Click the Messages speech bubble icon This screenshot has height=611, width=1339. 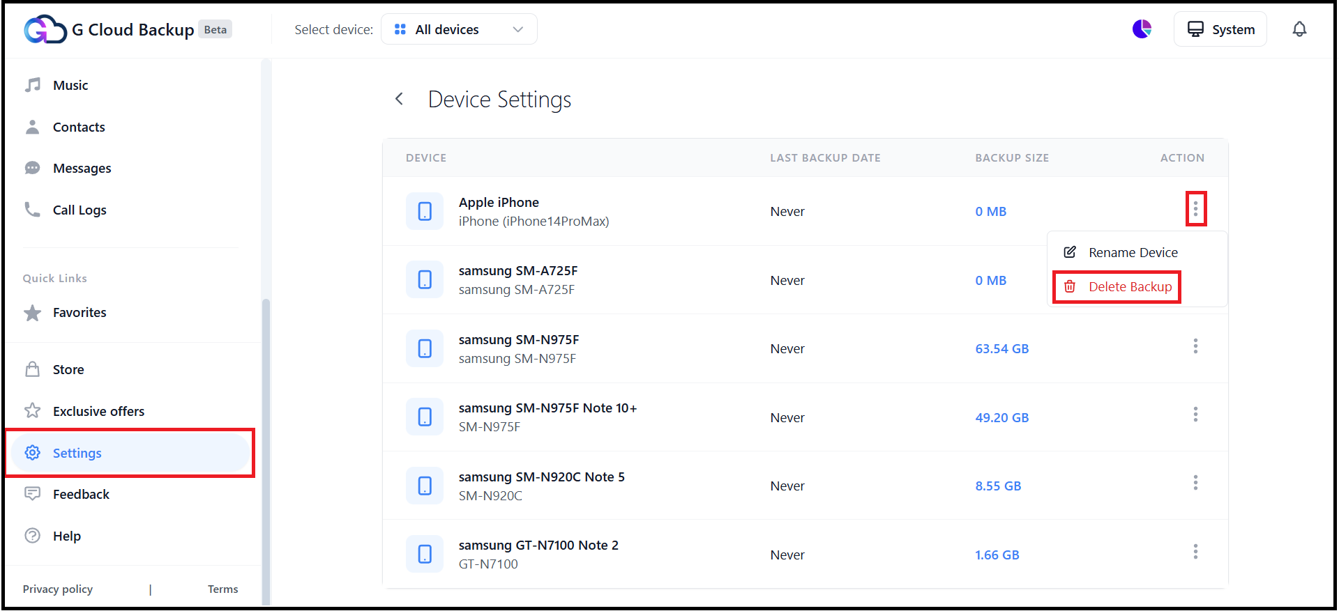pos(33,168)
